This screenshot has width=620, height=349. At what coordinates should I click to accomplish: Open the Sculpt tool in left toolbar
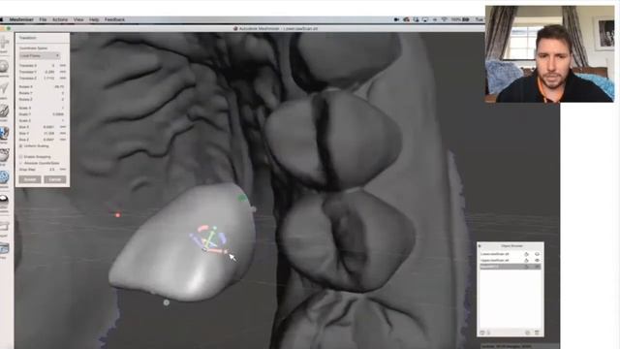point(4,112)
